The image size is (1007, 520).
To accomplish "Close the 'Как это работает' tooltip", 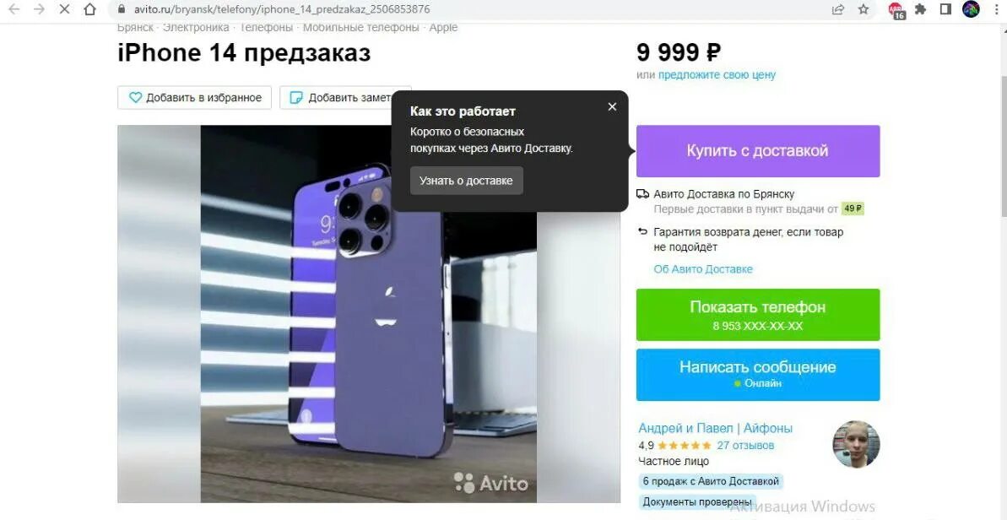I will (x=612, y=106).
